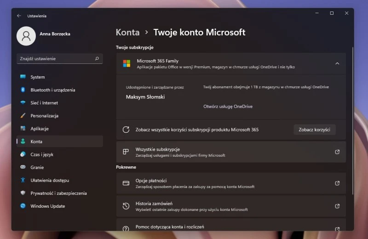Select Personalizacja in the sidebar
The width and height of the screenshot is (368, 239).
[x=60, y=116]
